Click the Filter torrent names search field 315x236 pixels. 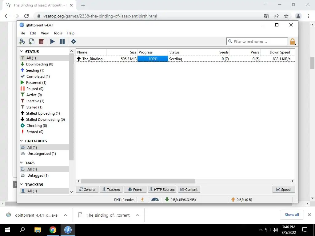(x=257, y=41)
